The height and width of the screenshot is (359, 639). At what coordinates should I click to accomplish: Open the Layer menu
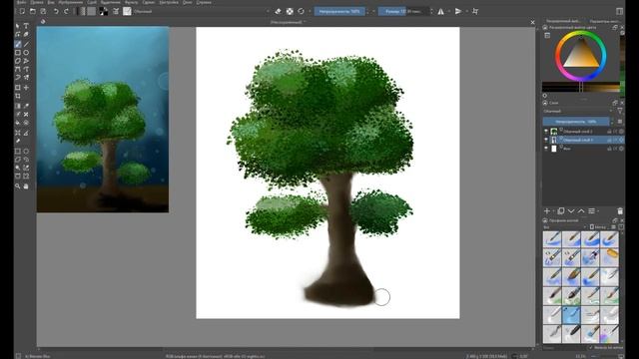[92, 2]
